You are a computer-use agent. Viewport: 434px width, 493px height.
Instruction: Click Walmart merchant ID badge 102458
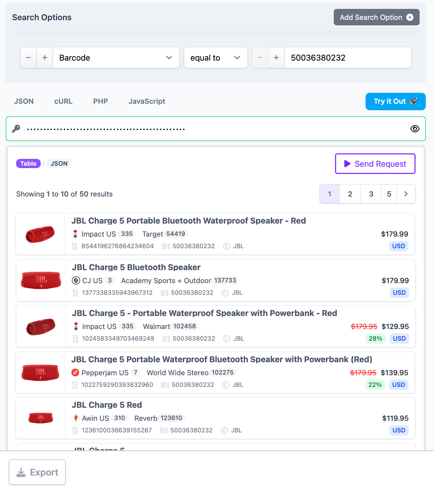185,326
